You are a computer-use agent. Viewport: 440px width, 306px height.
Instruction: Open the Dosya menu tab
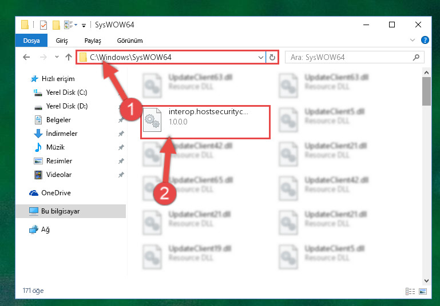31,41
